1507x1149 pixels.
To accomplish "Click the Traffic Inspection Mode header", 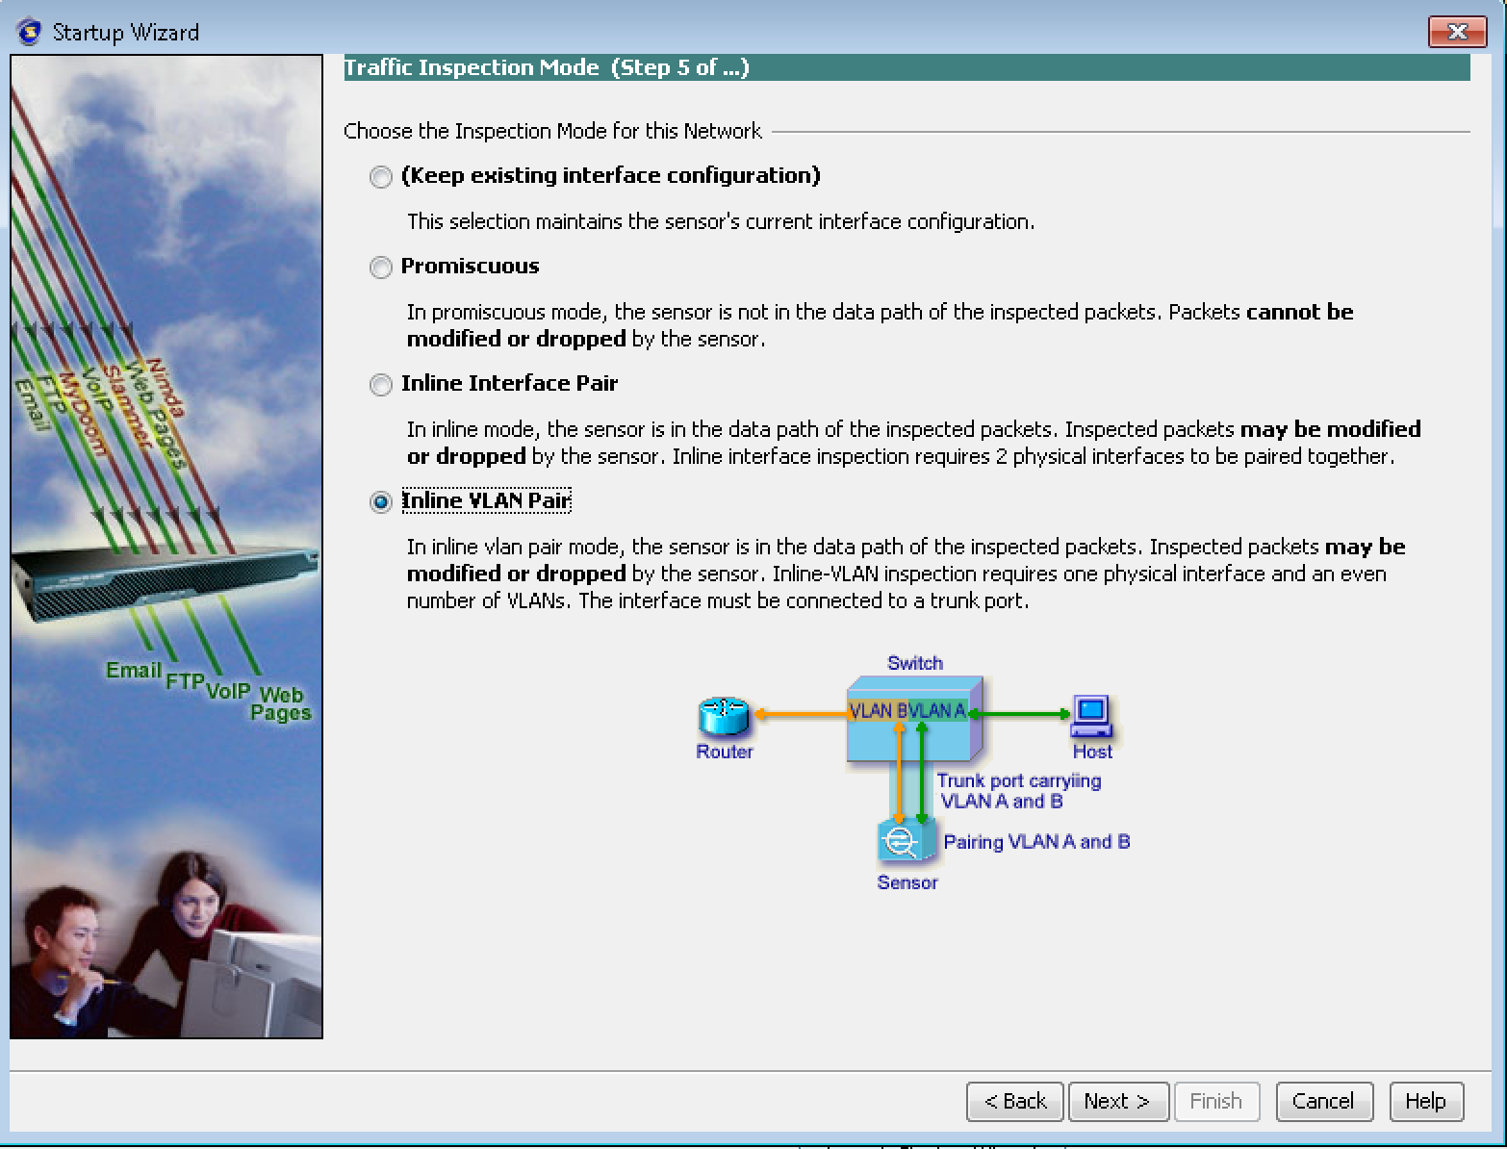I will coord(546,67).
